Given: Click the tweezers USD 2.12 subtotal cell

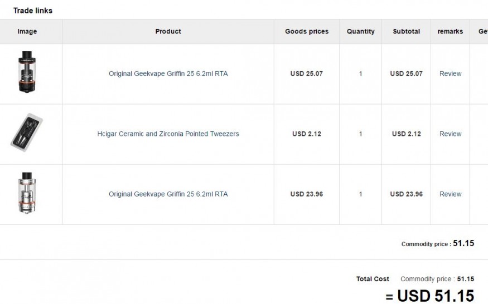Looking at the screenshot, I should tap(406, 134).
